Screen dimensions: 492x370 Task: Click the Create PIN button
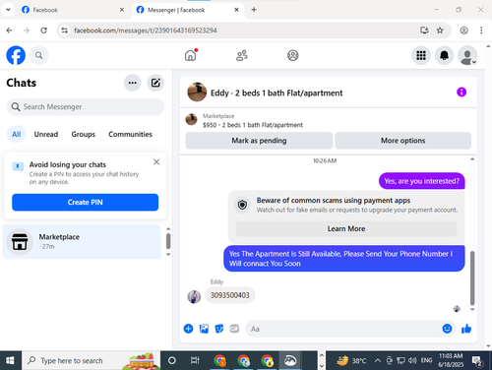pyautogui.click(x=85, y=202)
